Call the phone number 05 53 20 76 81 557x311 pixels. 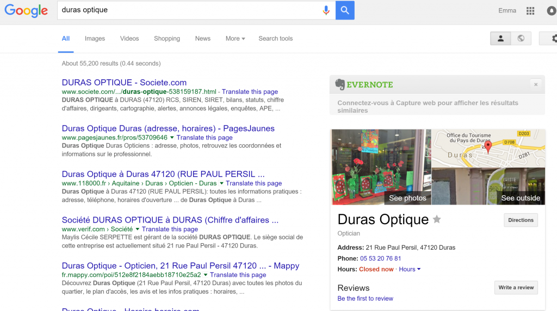pos(380,258)
